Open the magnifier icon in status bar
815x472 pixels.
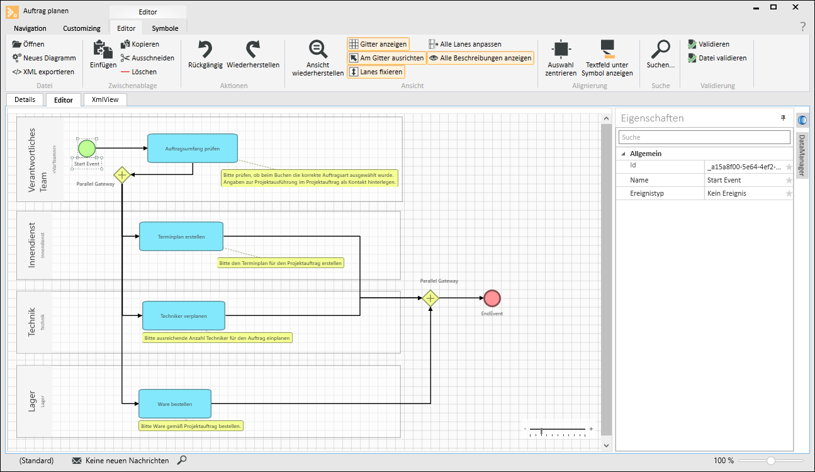pyautogui.click(x=182, y=461)
